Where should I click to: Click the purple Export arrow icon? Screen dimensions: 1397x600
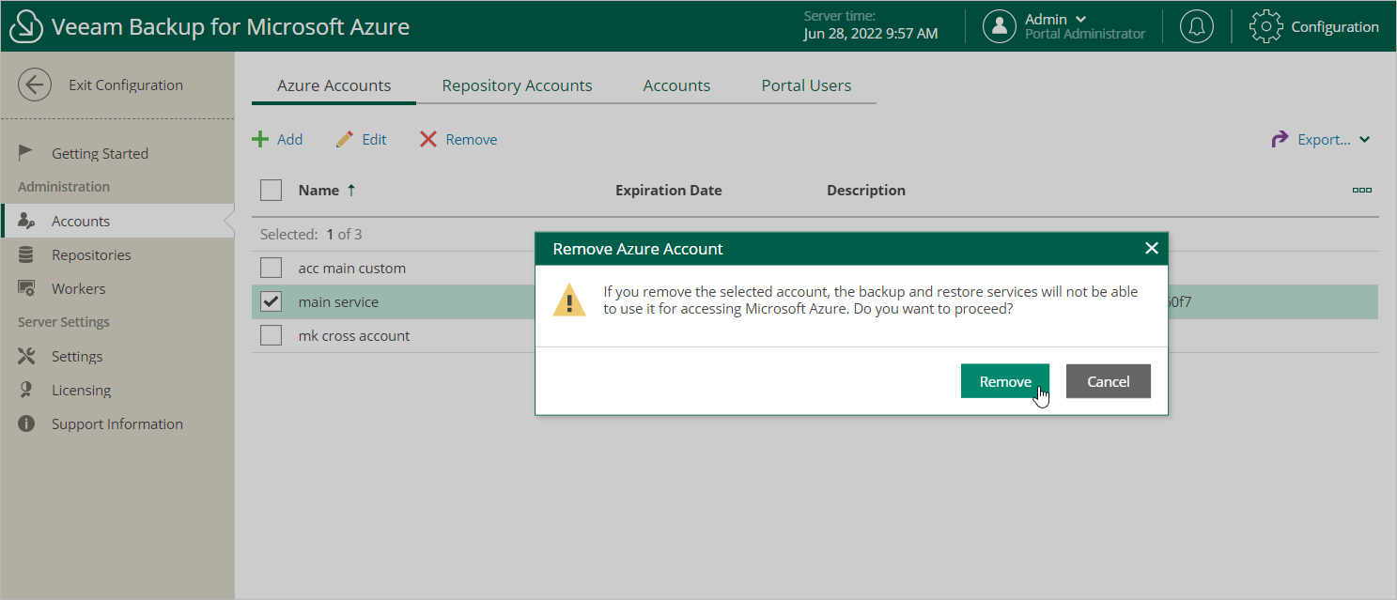click(1280, 139)
